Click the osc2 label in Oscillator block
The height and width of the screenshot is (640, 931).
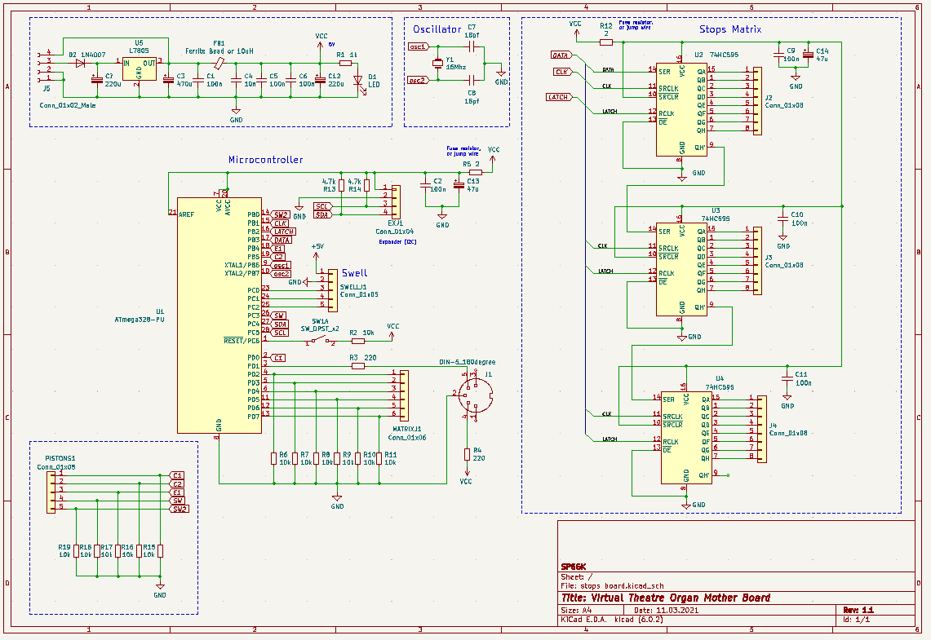point(418,80)
